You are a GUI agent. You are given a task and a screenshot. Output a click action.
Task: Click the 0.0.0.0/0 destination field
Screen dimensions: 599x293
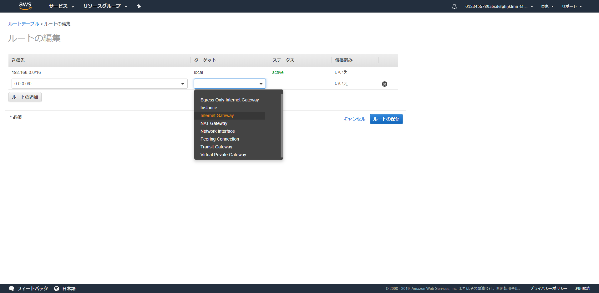pyautogui.click(x=95, y=84)
